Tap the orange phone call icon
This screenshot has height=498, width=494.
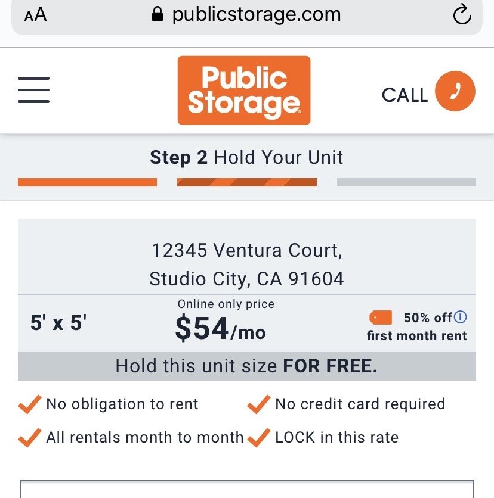[455, 92]
